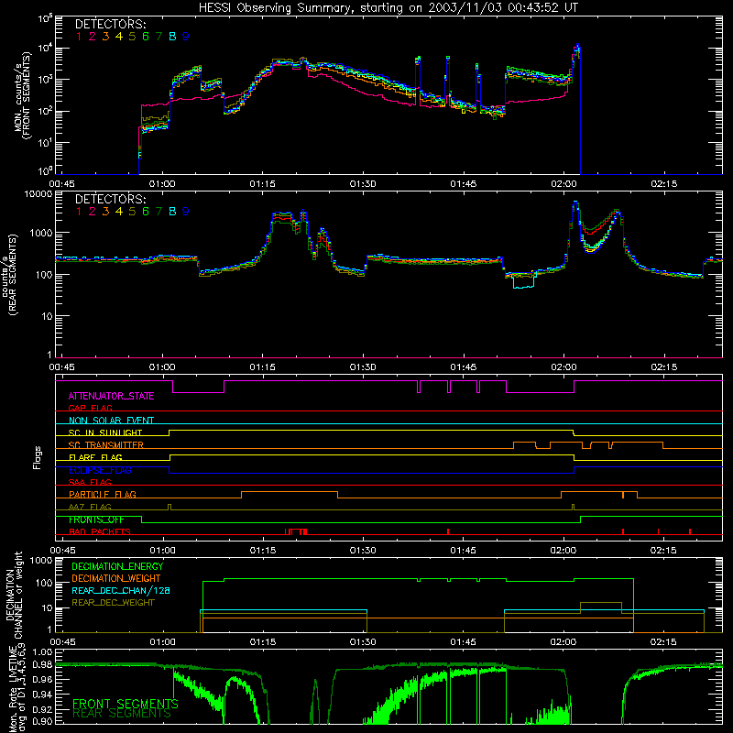733x733 pixels.
Task: Click the ECLIPSE_FLAG label
Action: coord(100,470)
